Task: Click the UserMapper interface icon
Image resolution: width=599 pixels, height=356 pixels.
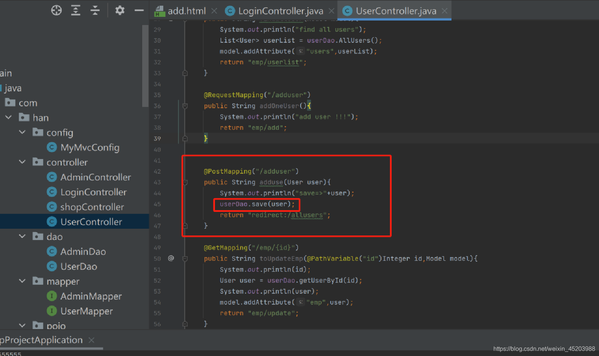Action: (52, 311)
